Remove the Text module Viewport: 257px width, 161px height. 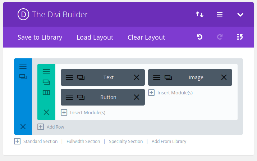(x=137, y=77)
